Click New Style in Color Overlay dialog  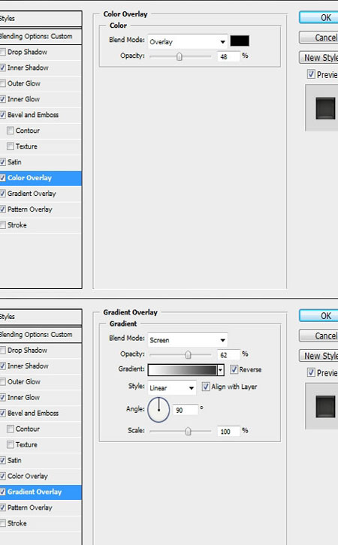(318, 57)
